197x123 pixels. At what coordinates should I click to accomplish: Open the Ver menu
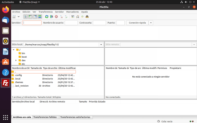(34, 12)
